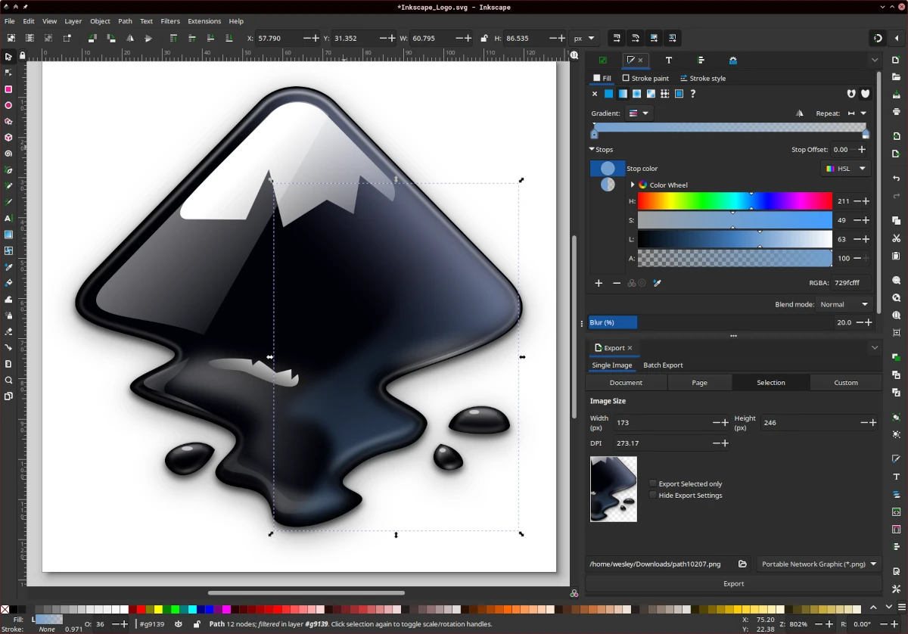The height and width of the screenshot is (634, 908).
Task: Choose the Custom export area
Action: pos(846,382)
